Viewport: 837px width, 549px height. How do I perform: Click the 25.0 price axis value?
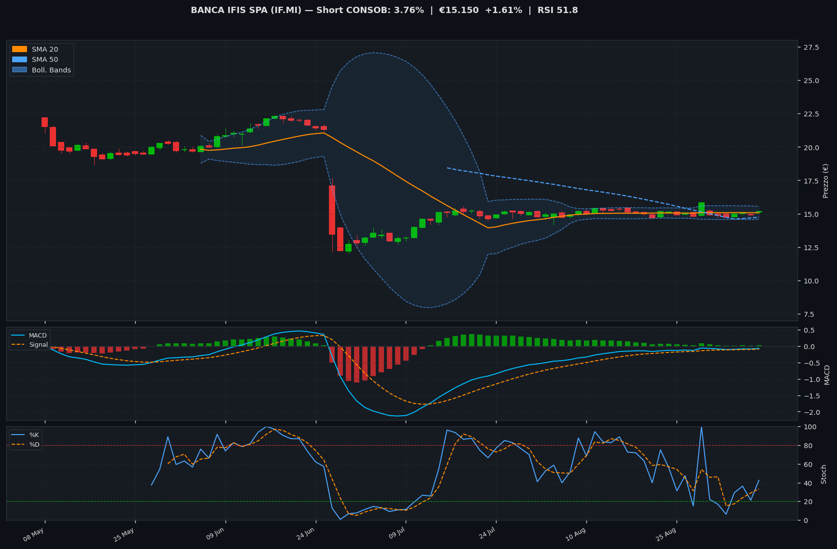(x=810, y=81)
